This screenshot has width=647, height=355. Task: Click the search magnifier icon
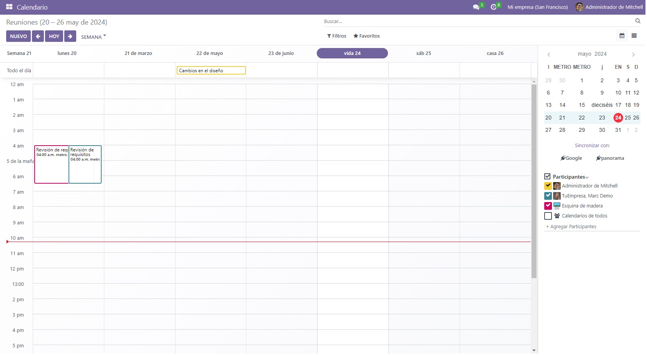point(638,21)
